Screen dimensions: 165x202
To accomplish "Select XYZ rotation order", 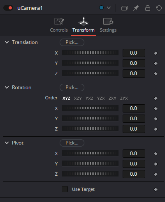I will click(66, 98).
